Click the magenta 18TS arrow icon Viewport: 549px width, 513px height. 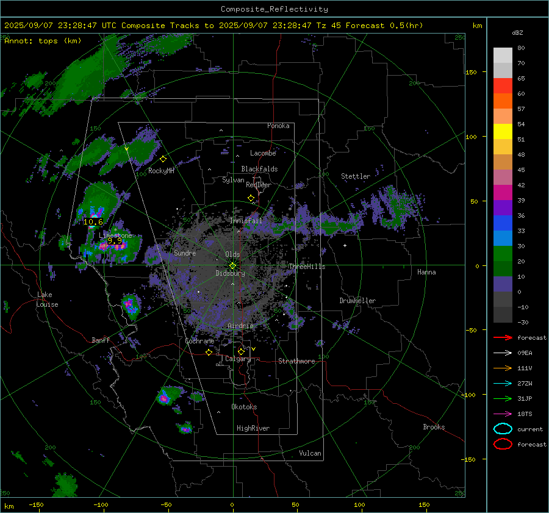(503, 414)
